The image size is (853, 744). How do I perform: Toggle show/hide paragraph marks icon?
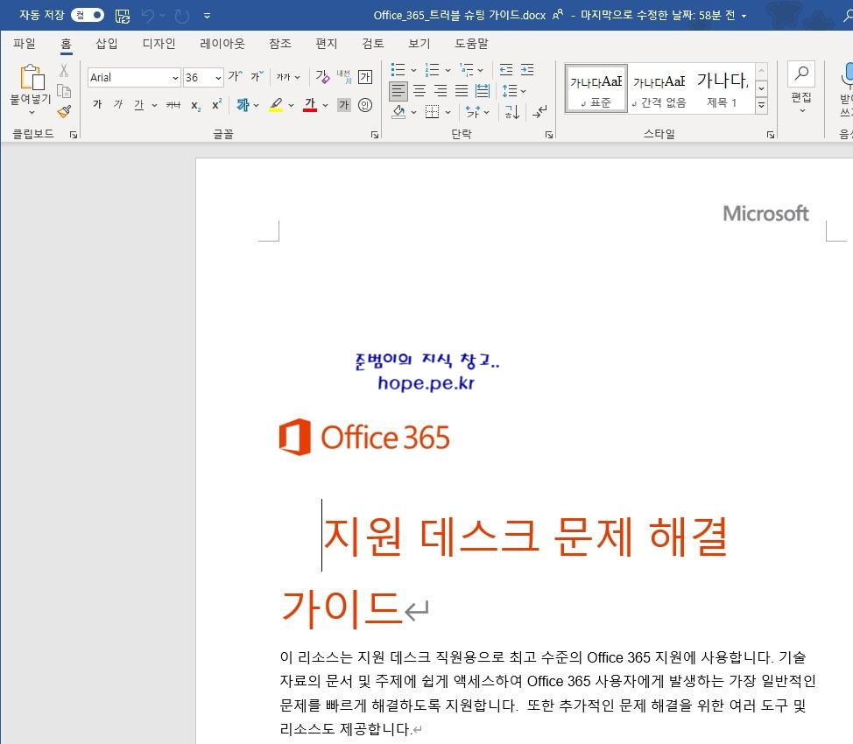pos(539,112)
